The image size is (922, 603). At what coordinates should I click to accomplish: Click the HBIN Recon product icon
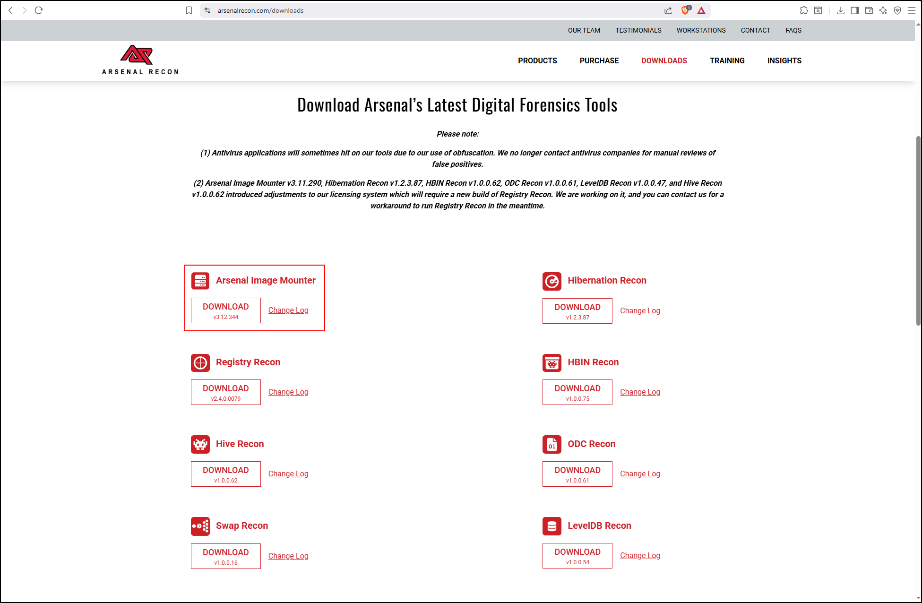pos(552,363)
